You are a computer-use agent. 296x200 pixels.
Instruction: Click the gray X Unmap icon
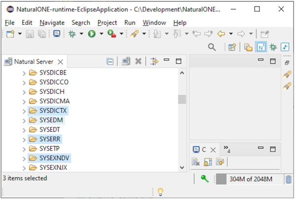(x=138, y=61)
